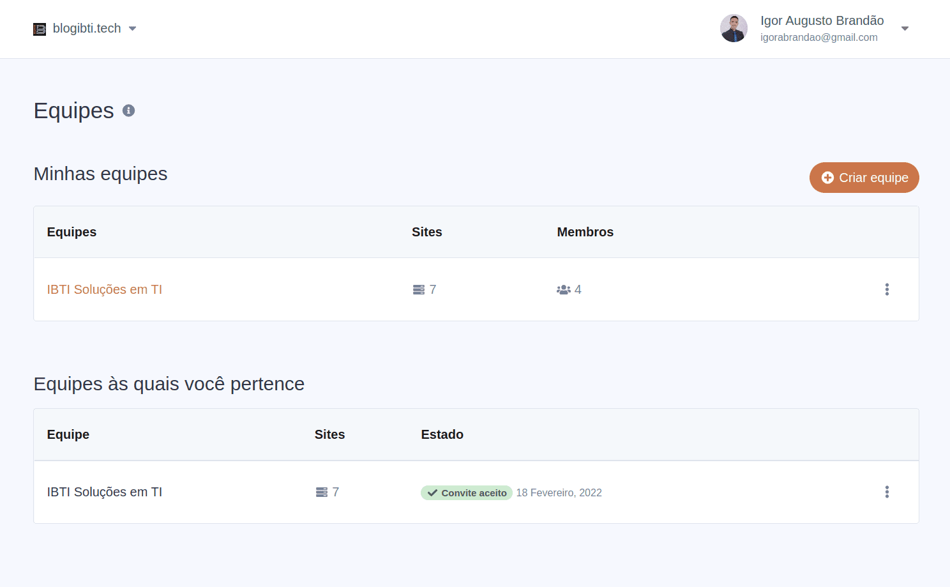Click the members group icon showing 4

click(x=563, y=290)
